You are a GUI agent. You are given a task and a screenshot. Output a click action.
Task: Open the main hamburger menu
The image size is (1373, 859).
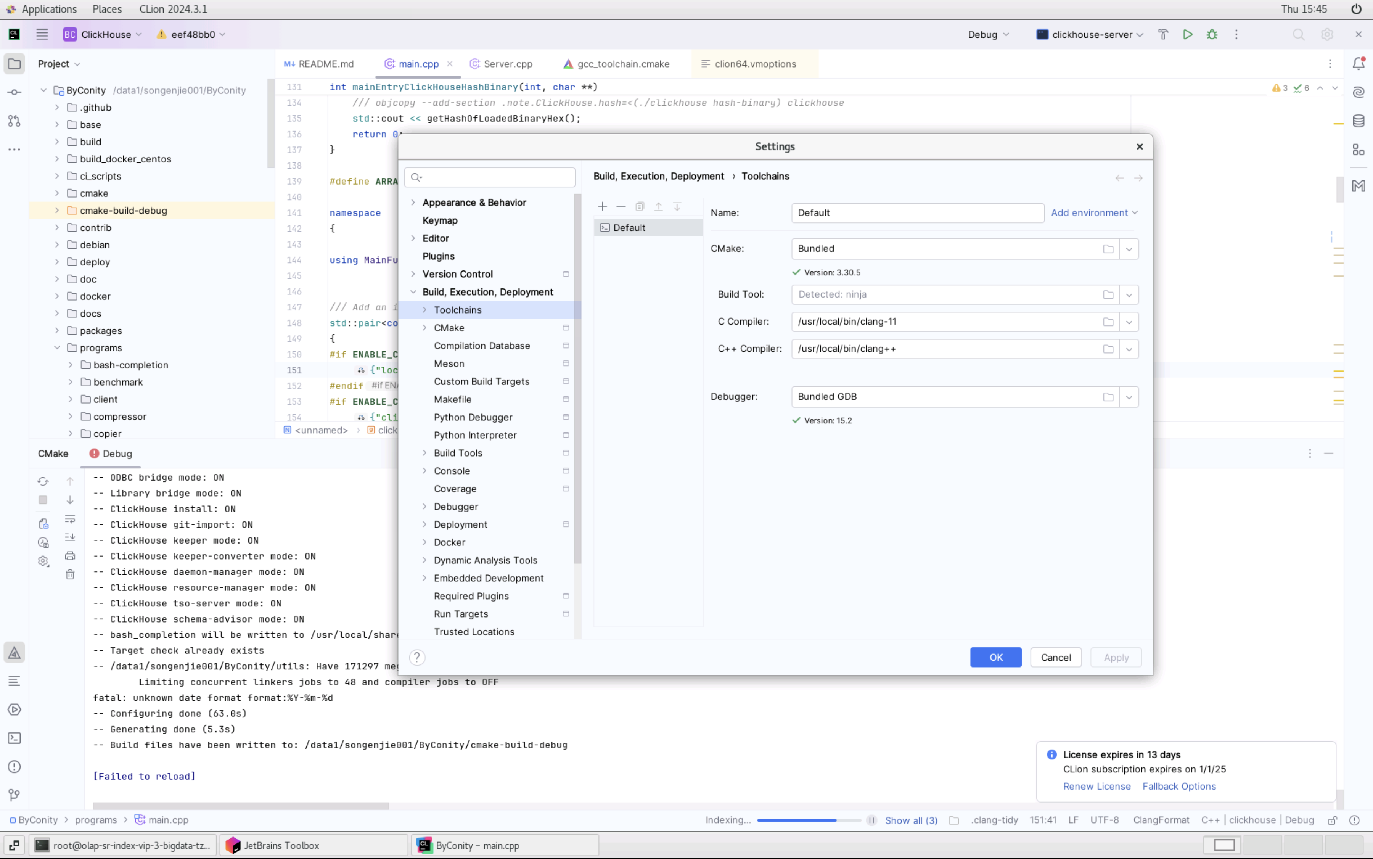point(42,35)
